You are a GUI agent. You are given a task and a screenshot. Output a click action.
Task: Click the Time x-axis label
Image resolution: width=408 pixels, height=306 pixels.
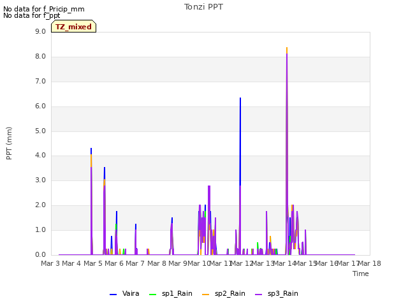361,273
